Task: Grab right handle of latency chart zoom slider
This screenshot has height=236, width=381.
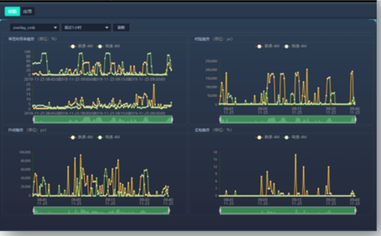Action: (355, 119)
